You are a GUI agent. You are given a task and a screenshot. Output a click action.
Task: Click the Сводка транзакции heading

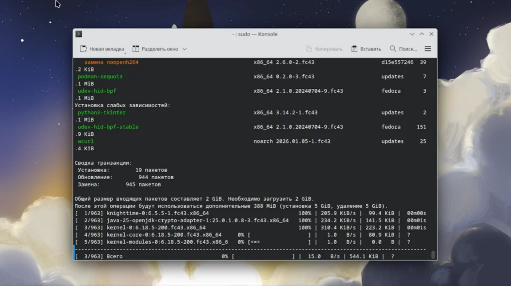point(103,163)
